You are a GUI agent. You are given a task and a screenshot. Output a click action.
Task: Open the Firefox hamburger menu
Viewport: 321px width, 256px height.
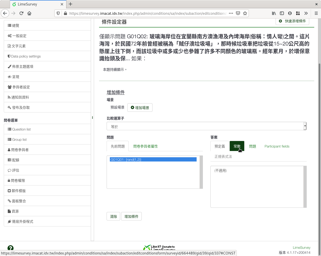coord(316,13)
